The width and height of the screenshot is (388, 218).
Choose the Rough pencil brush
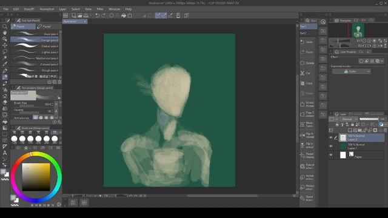tap(35, 70)
